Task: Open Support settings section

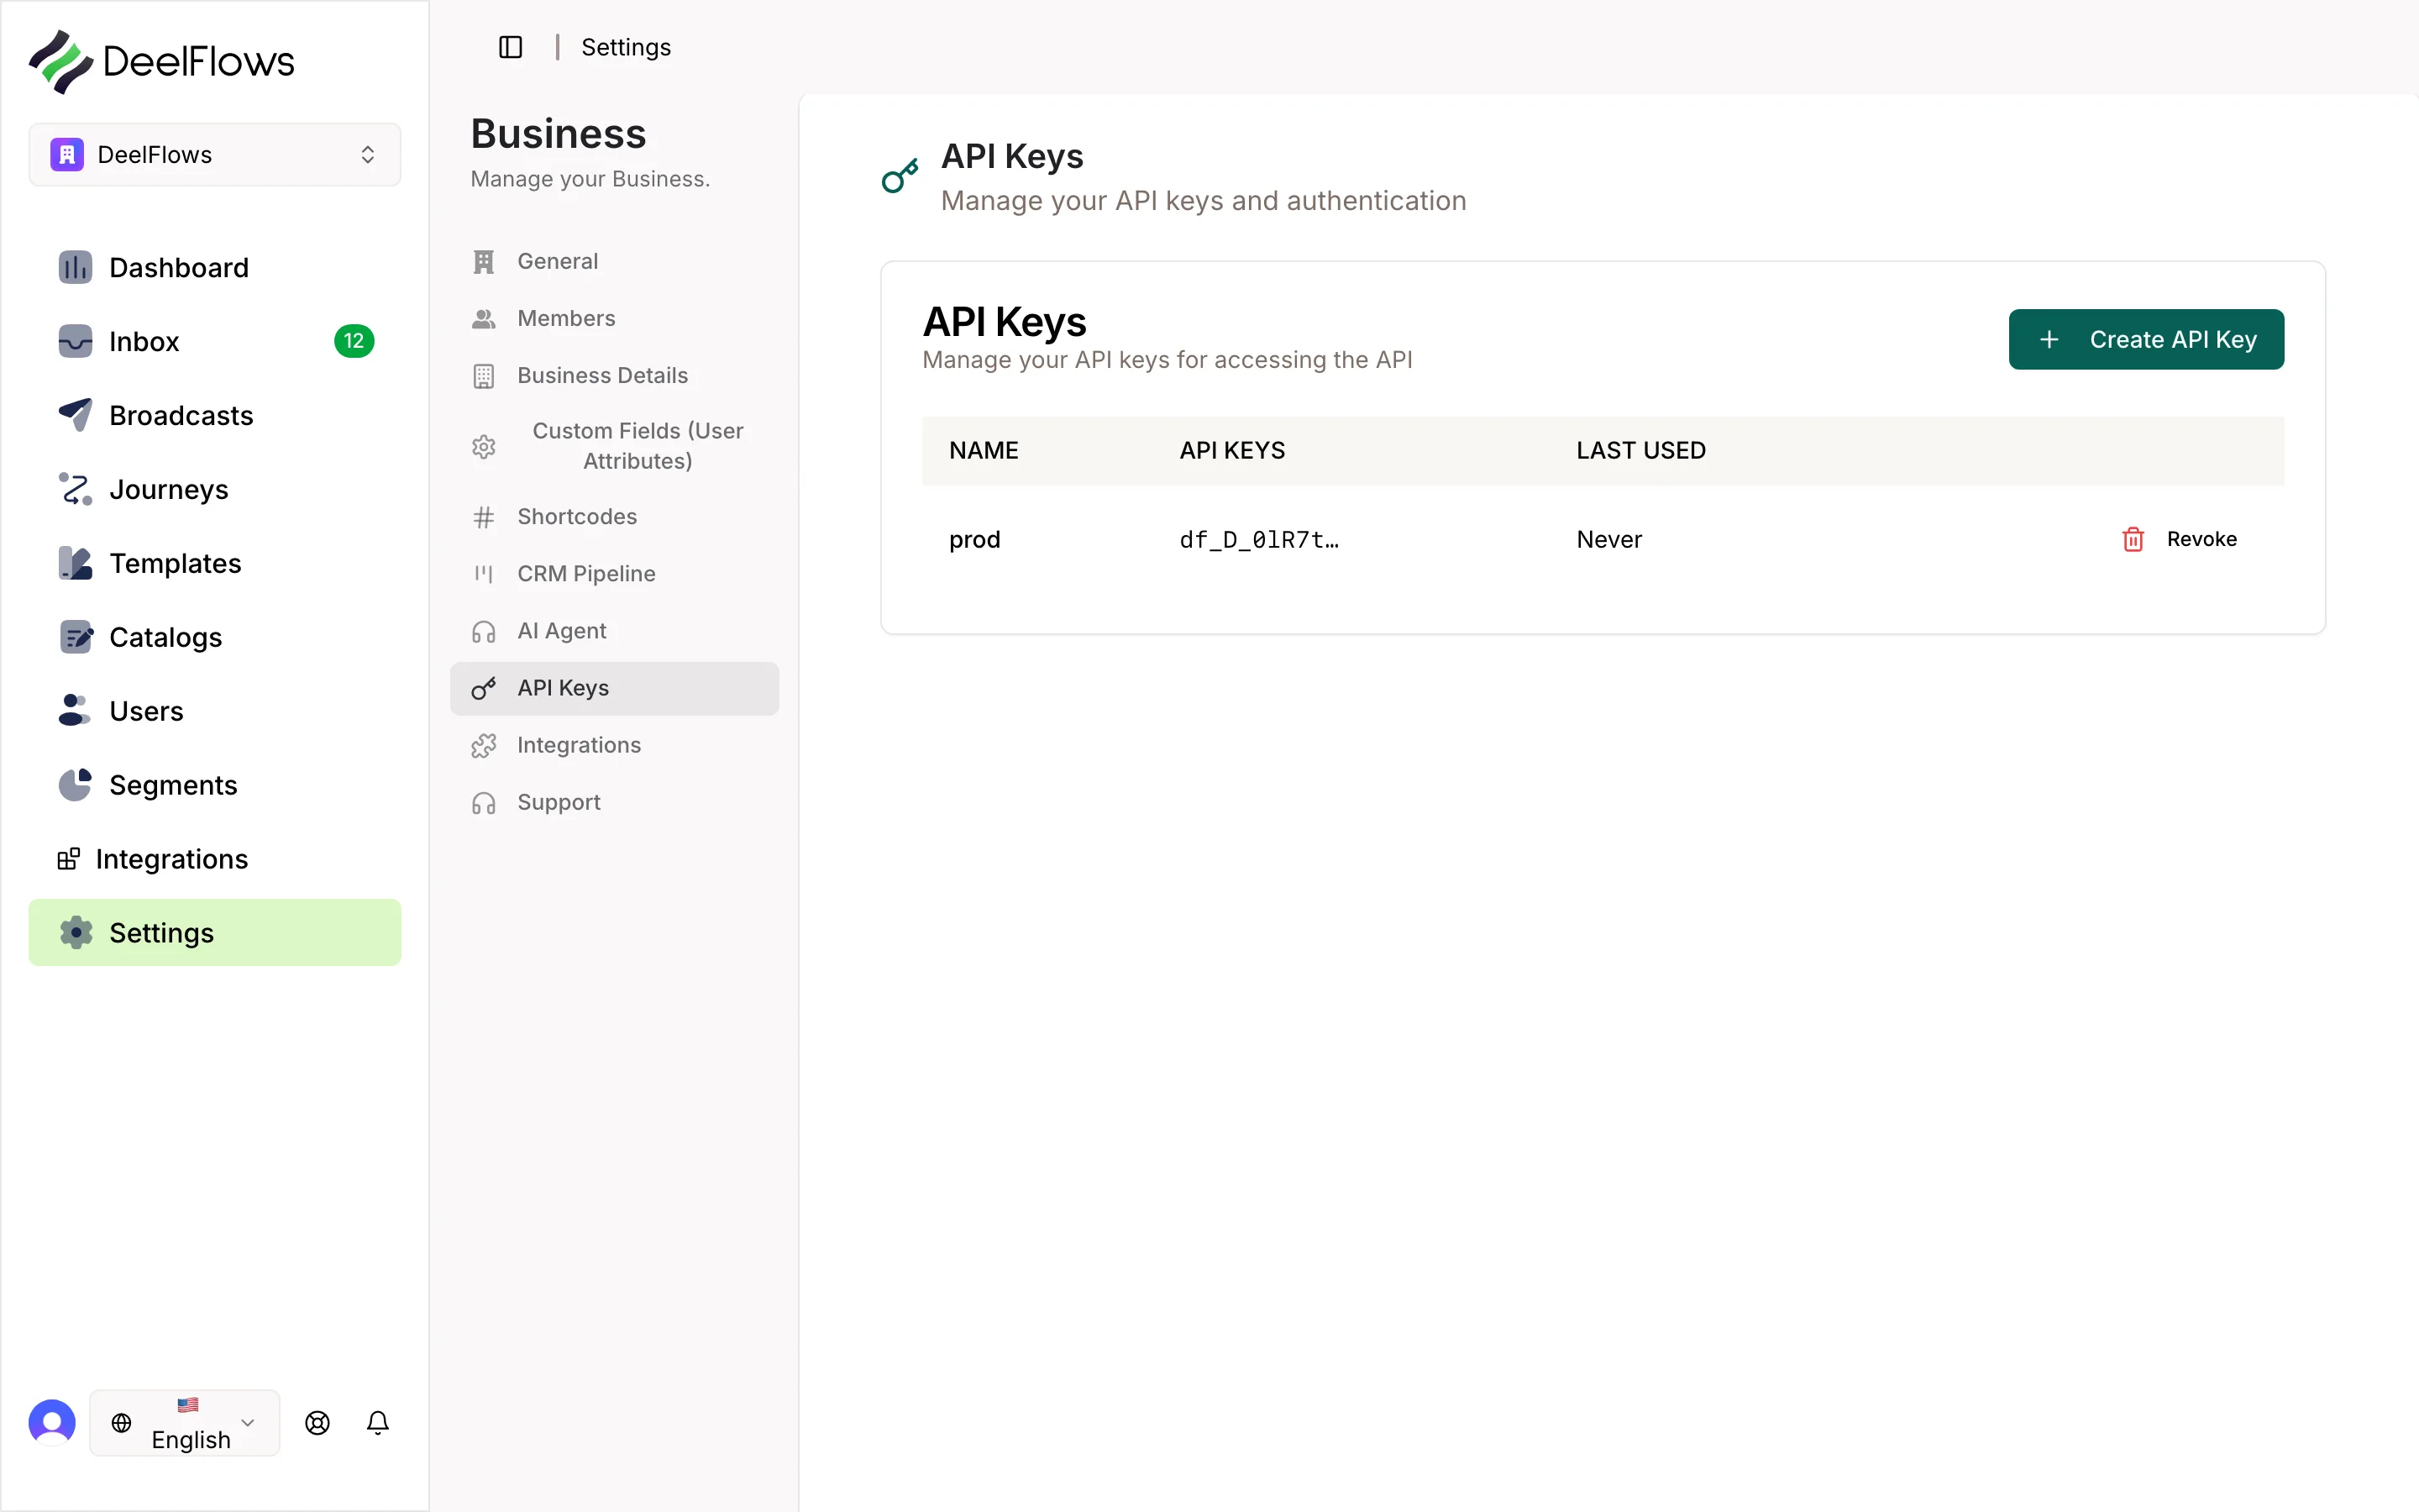Action: 615,802
